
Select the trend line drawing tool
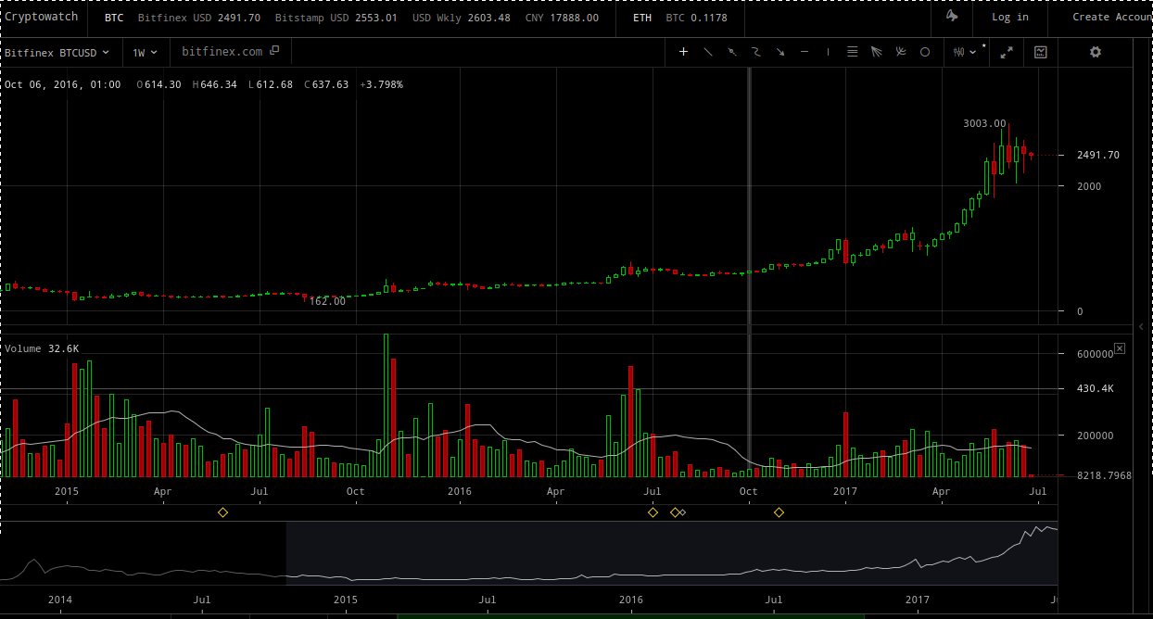708,52
